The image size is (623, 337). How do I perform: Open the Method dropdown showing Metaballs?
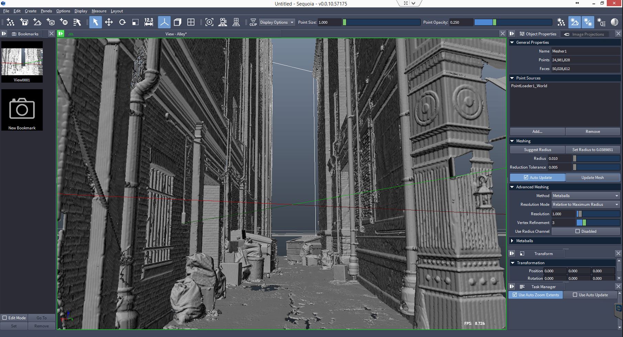[585, 196]
